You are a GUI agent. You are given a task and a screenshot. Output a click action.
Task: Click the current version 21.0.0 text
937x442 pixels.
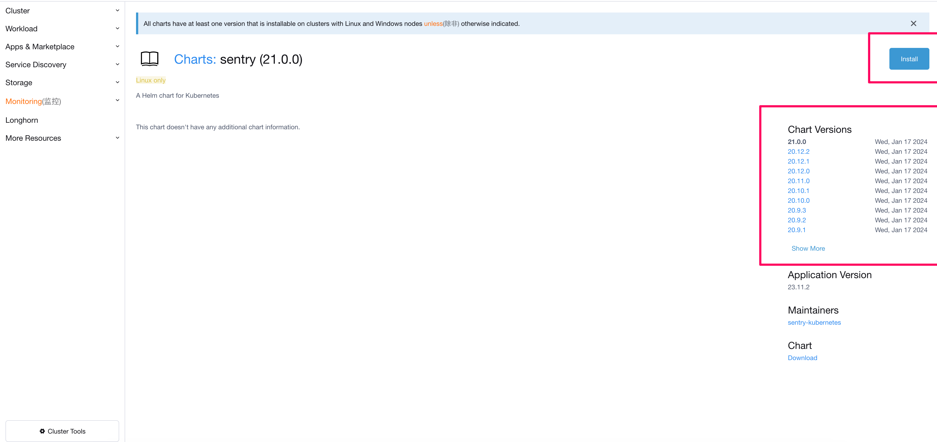click(797, 142)
